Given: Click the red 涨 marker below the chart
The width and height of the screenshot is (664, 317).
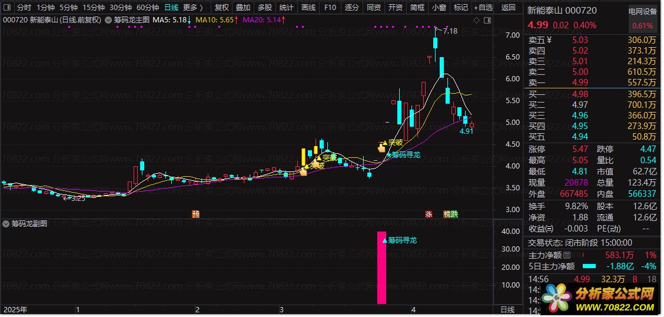Looking at the screenshot, I should point(429,214).
